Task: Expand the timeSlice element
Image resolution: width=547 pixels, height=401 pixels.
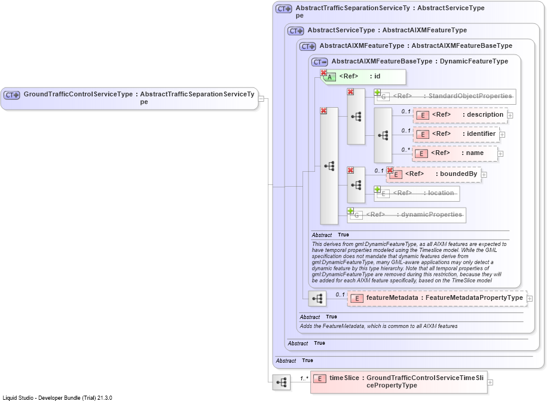Action: pyautogui.click(x=490, y=382)
